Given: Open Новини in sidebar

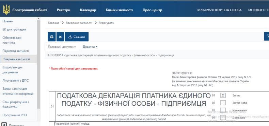Looking at the screenshot, I should (x=8, y=21).
